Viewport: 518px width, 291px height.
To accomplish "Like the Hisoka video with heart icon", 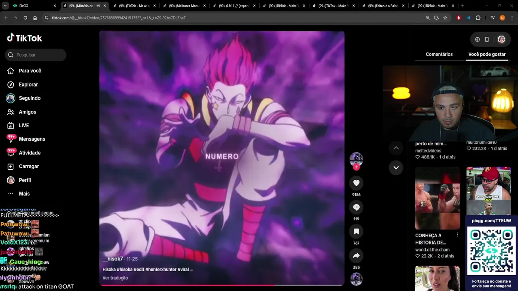I will coord(356,183).
